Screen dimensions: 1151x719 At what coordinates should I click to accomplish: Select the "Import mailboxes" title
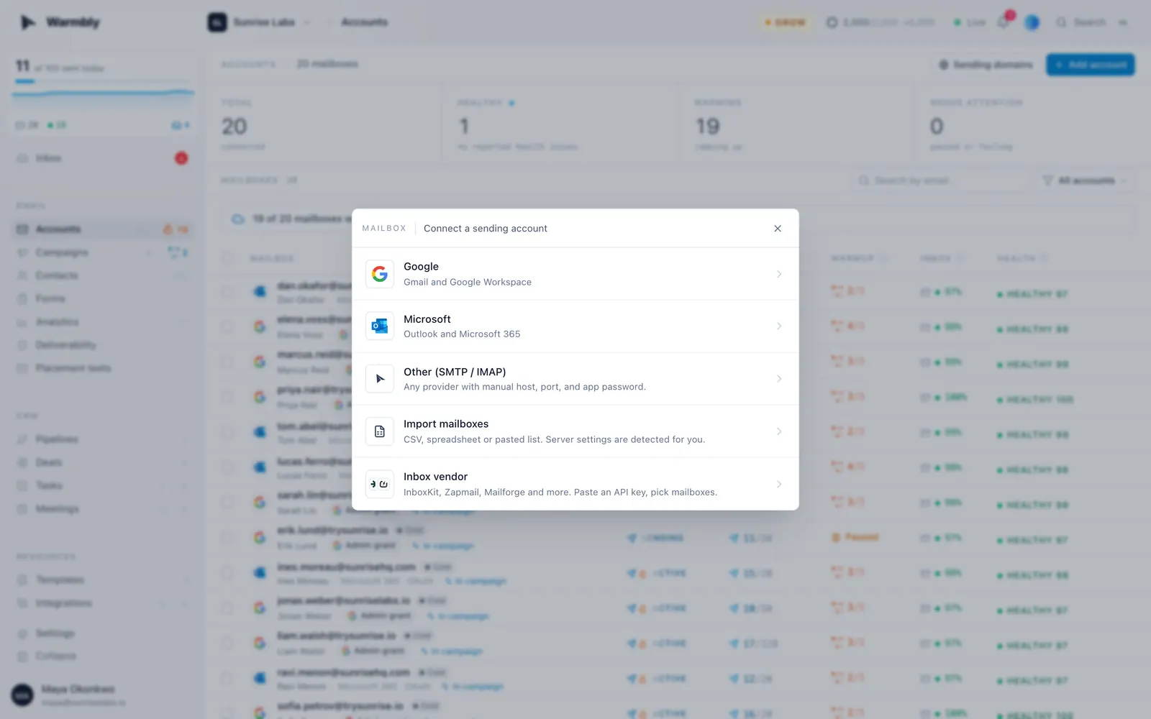pyautogui.click(x=446, y=424)
